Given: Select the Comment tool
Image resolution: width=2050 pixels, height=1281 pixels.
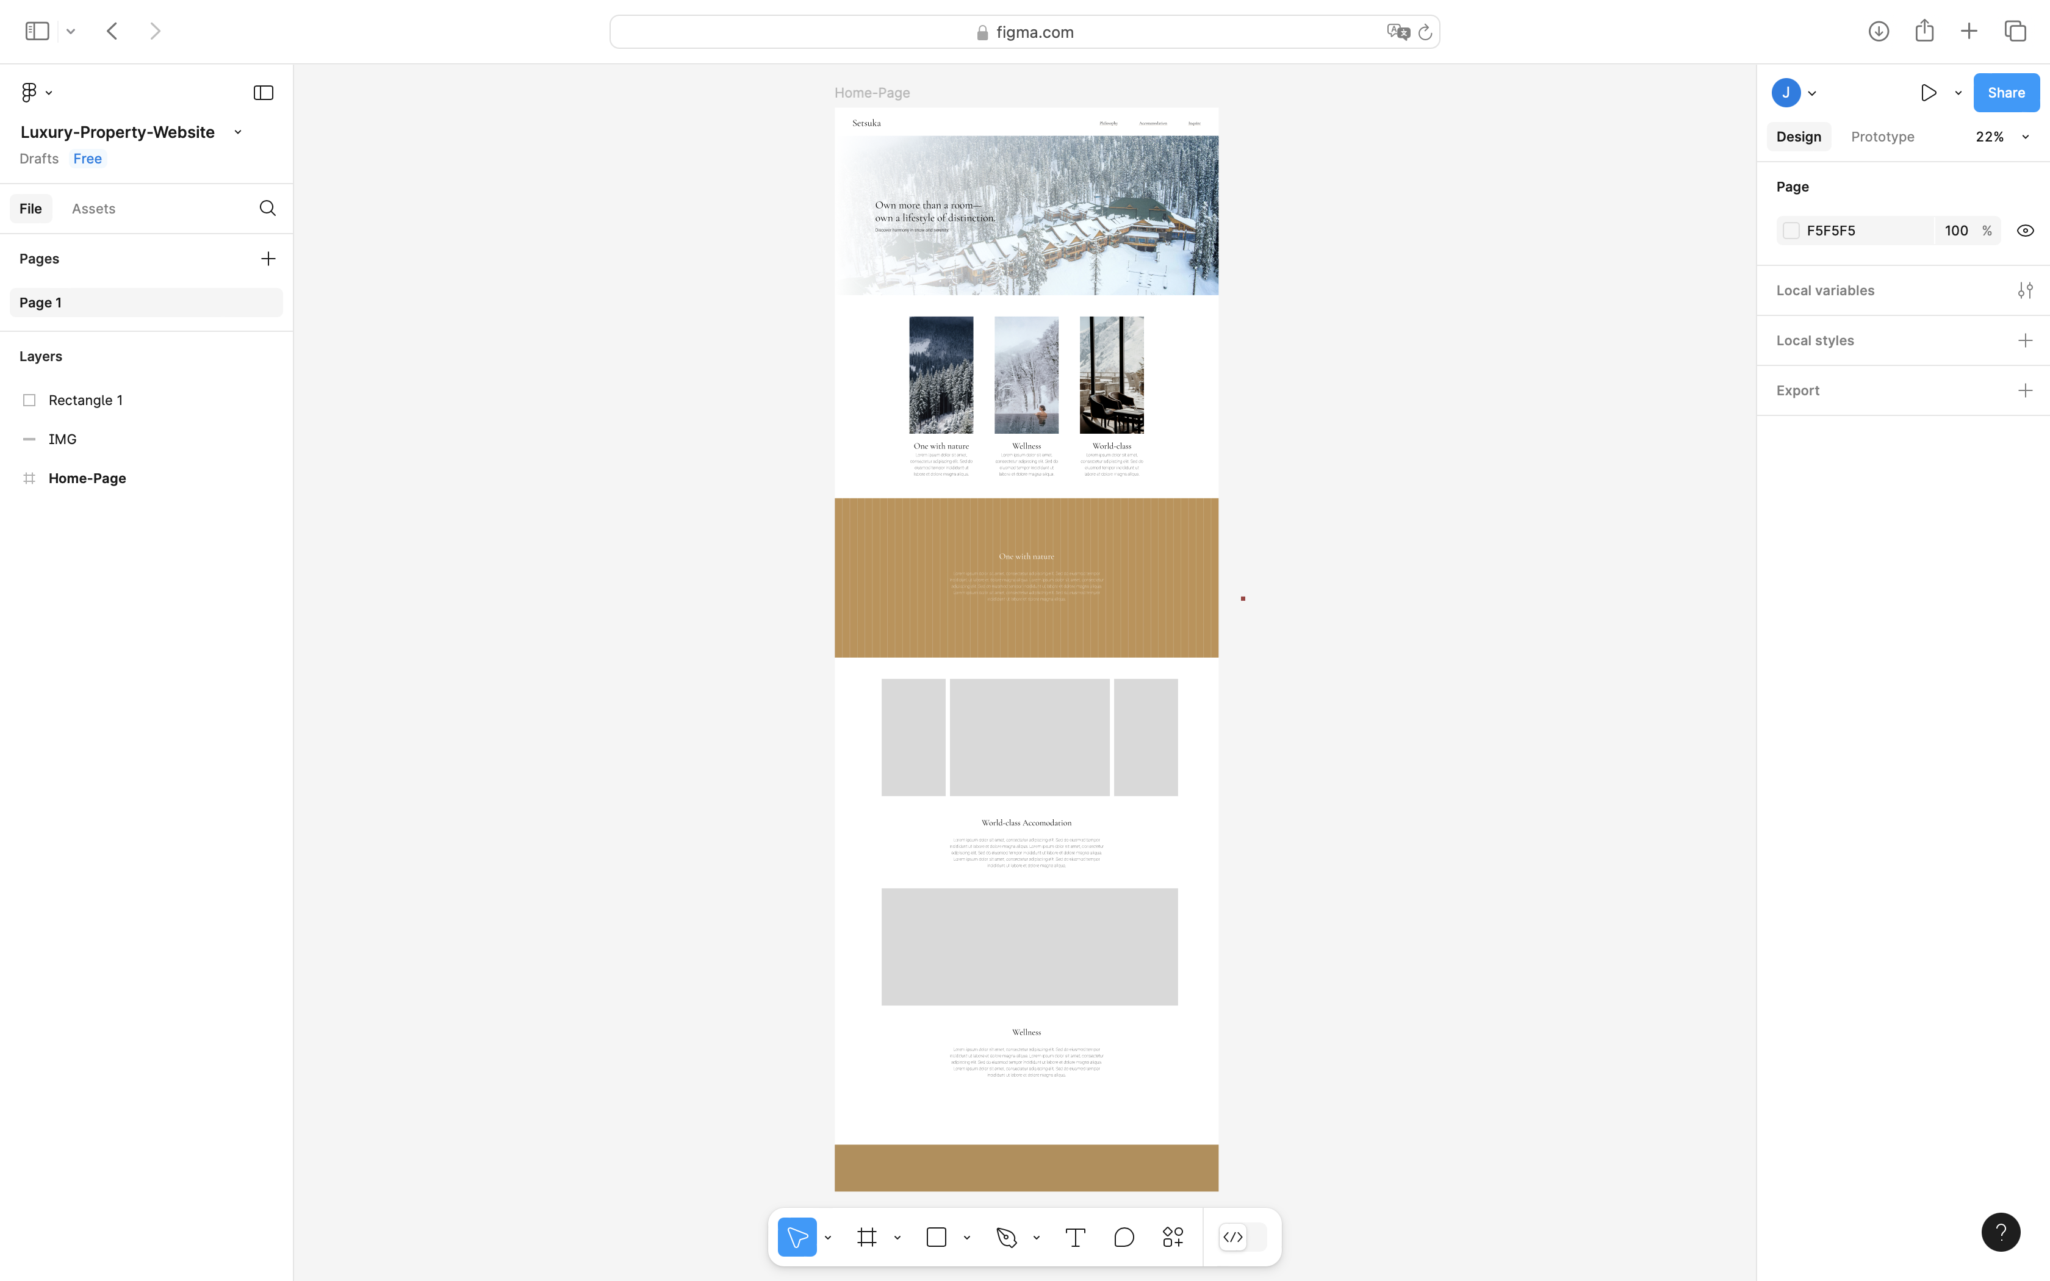Looking at the screenshot, I should click(1124, 1238).
